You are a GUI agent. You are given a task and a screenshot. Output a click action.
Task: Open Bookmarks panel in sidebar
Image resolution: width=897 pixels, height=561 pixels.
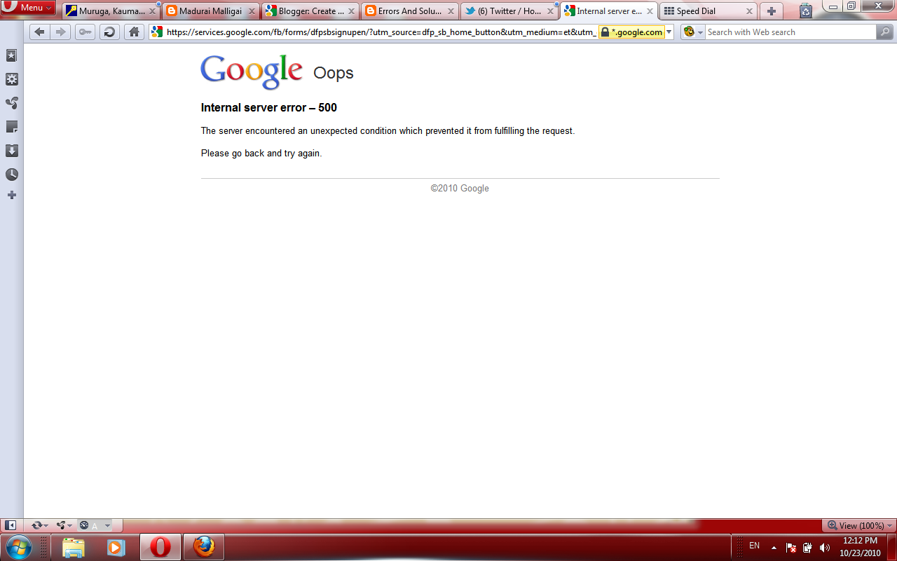coord(12,55)
